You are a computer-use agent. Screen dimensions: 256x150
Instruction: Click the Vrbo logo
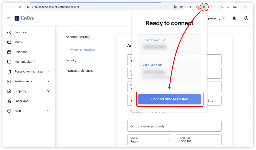pyautogui.click(x=24, y=18)
